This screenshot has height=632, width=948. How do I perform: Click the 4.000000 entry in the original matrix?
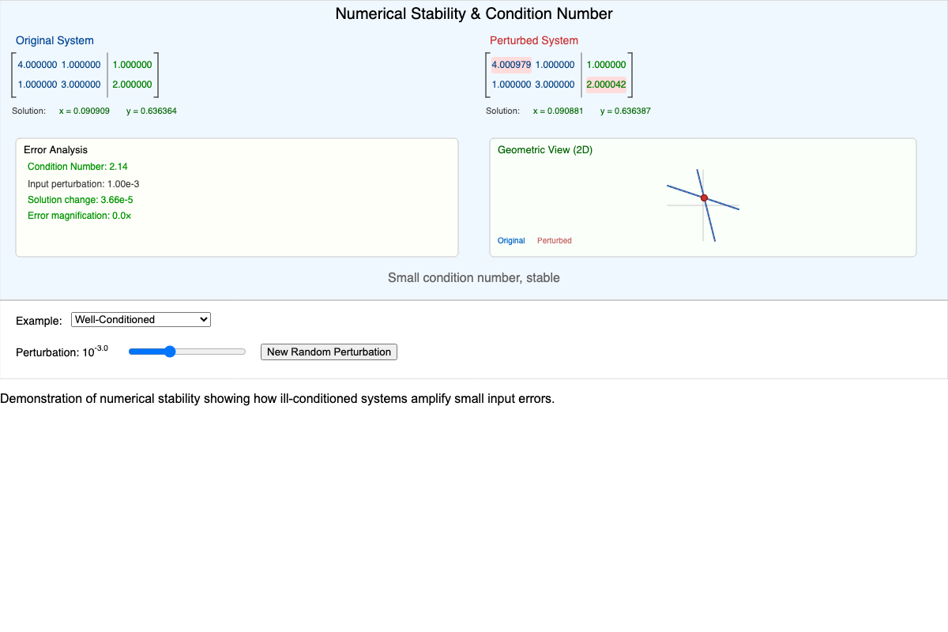(x=37, y=65)
